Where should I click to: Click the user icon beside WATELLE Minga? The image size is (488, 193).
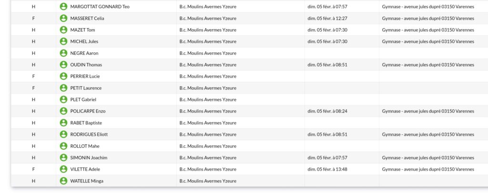(x=63, y=181)
